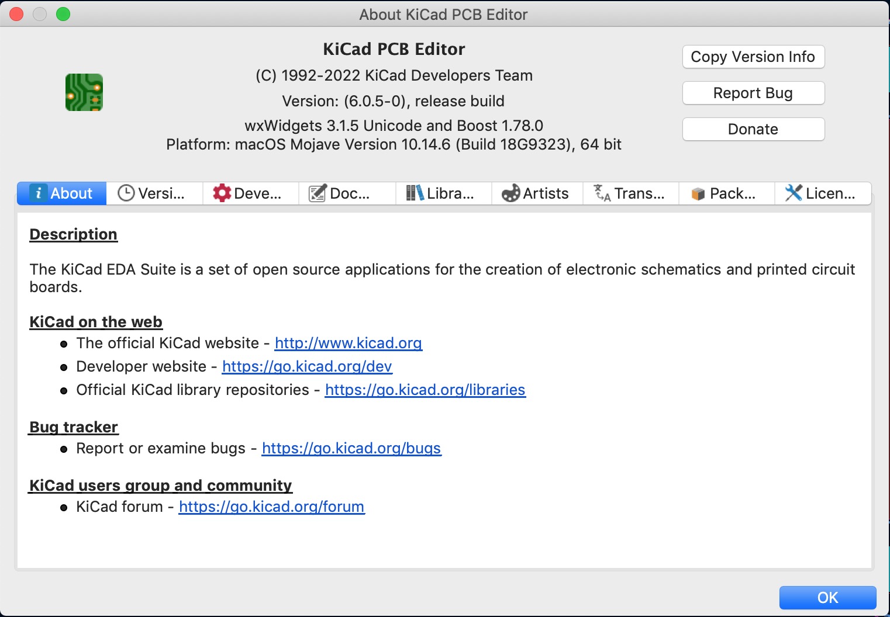
Task: Show the Libra... tab label
Action: (450, 193)
